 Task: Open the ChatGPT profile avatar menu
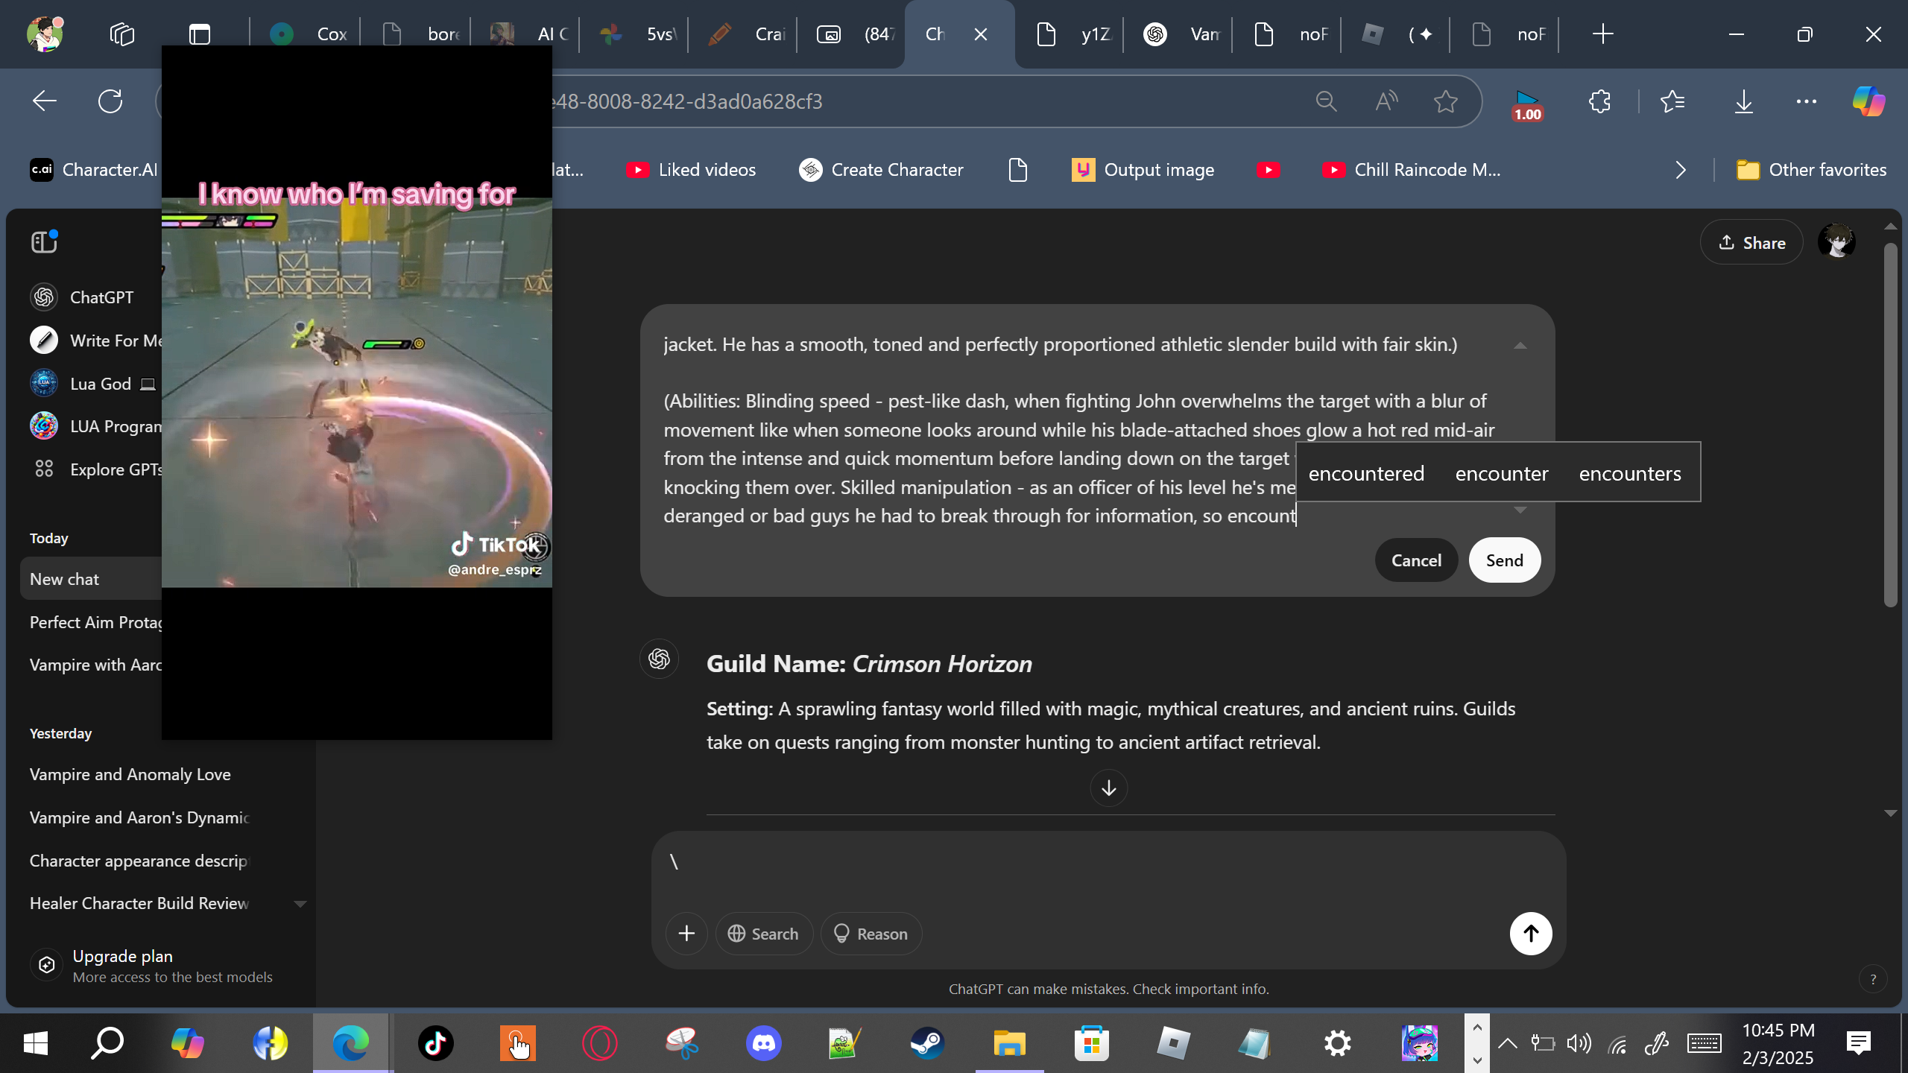tap(1836, 242)
